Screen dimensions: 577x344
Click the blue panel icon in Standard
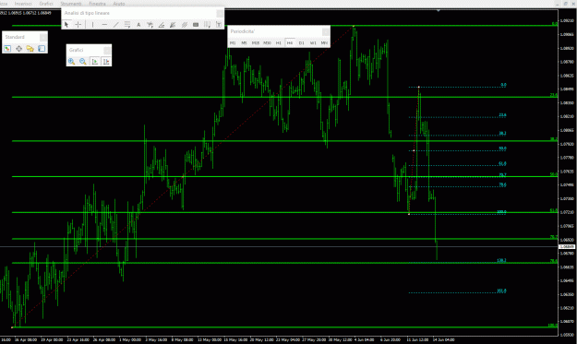click(42, 49)
